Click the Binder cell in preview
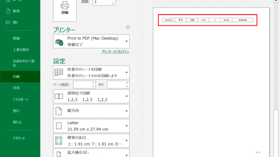Image resolution: width=280 pixels, height=157 pixels. pyautogui.click(x=227, y=20)
